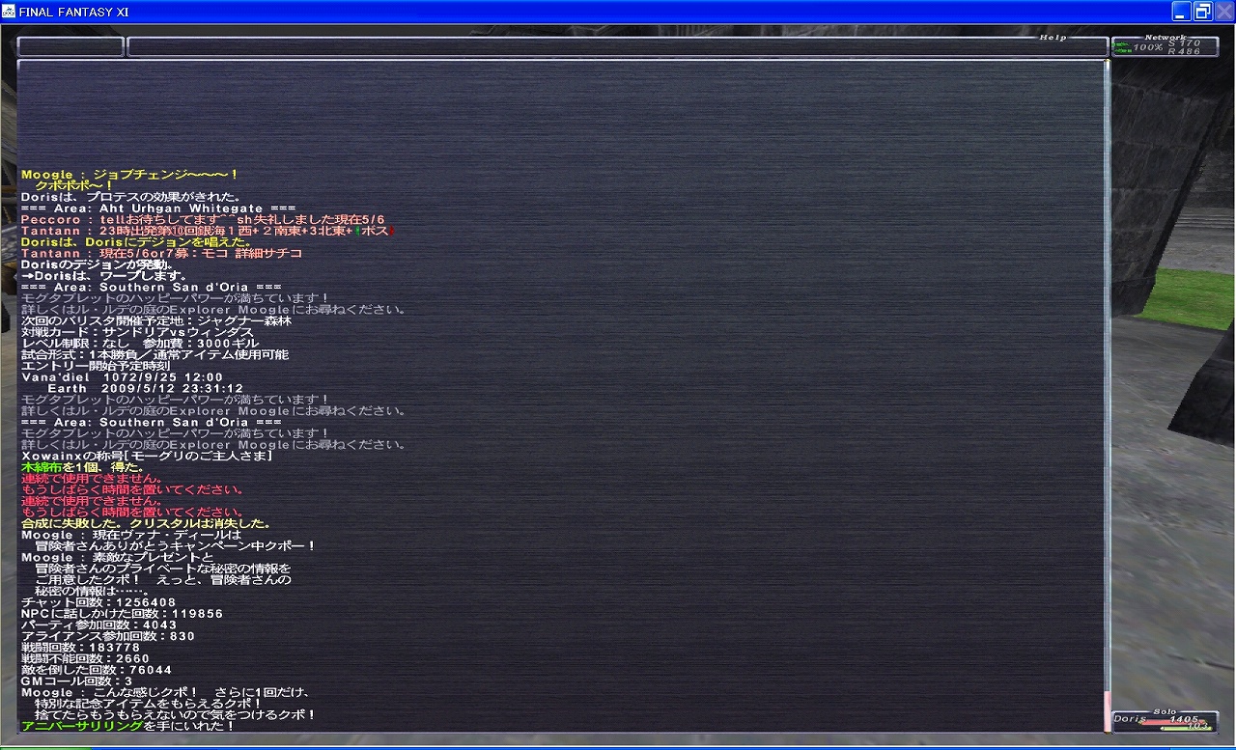Click the Moogle line 'ジョブチェンジ～～～！'

(x=129, y=174)
